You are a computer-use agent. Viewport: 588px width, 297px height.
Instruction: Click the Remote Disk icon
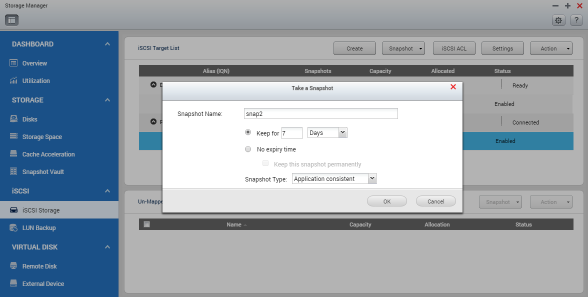(x=13, y=266)
